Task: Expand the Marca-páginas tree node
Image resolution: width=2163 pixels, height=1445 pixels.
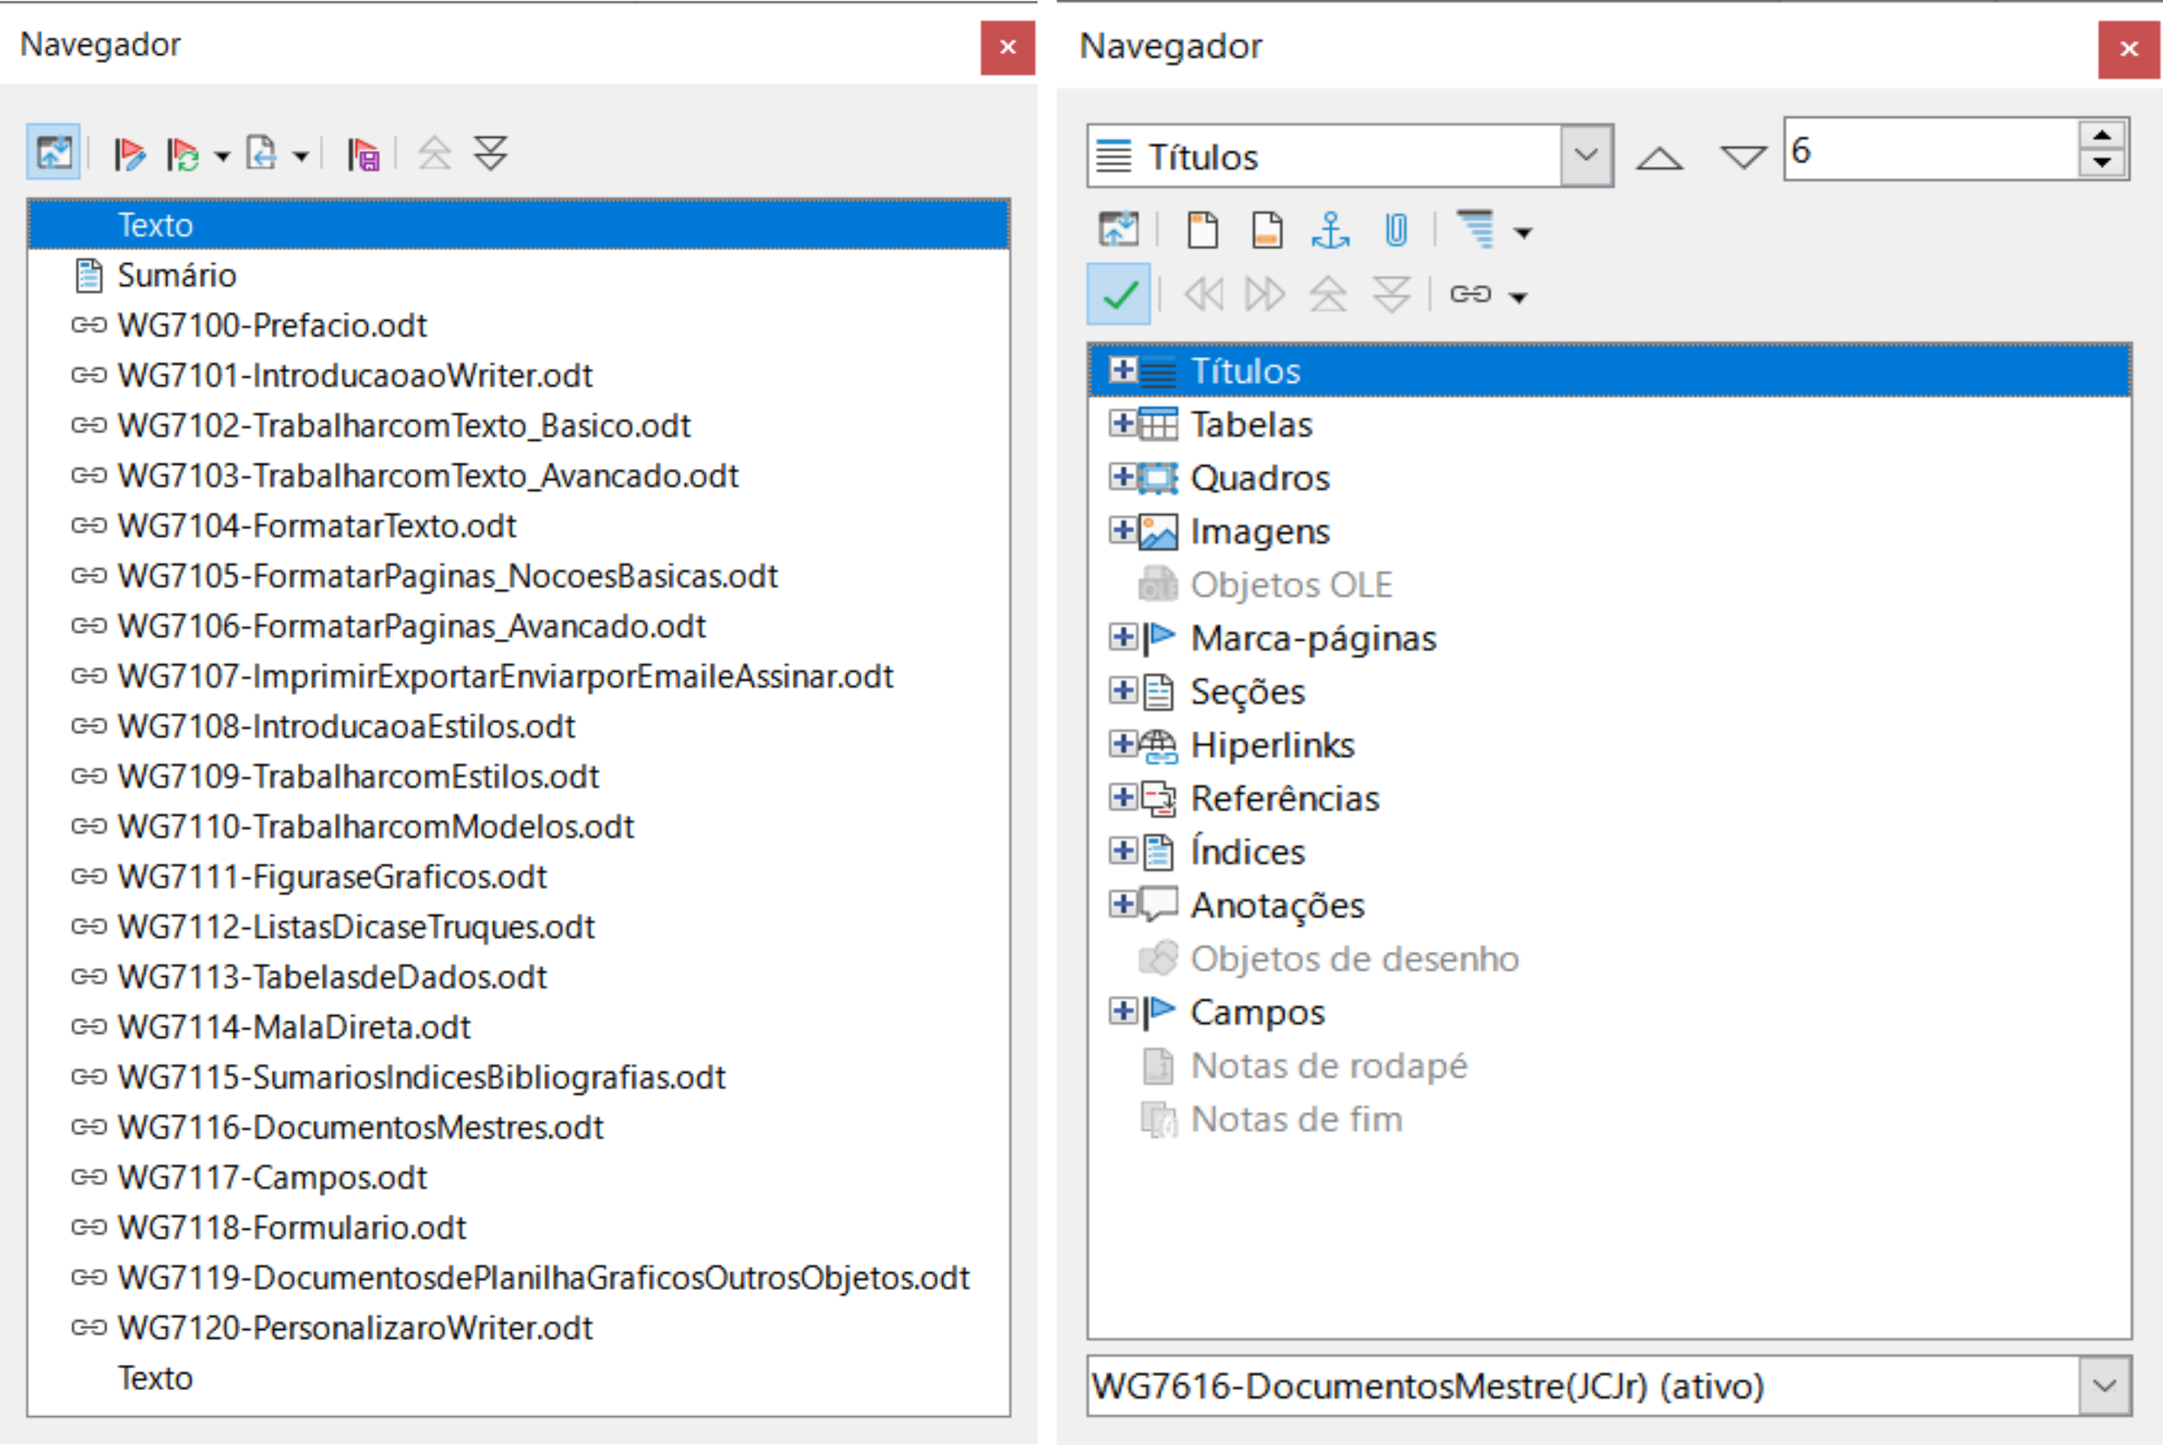Action: [1123, 637]
